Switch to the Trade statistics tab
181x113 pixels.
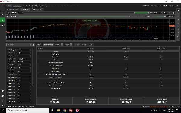coord(48,45)
